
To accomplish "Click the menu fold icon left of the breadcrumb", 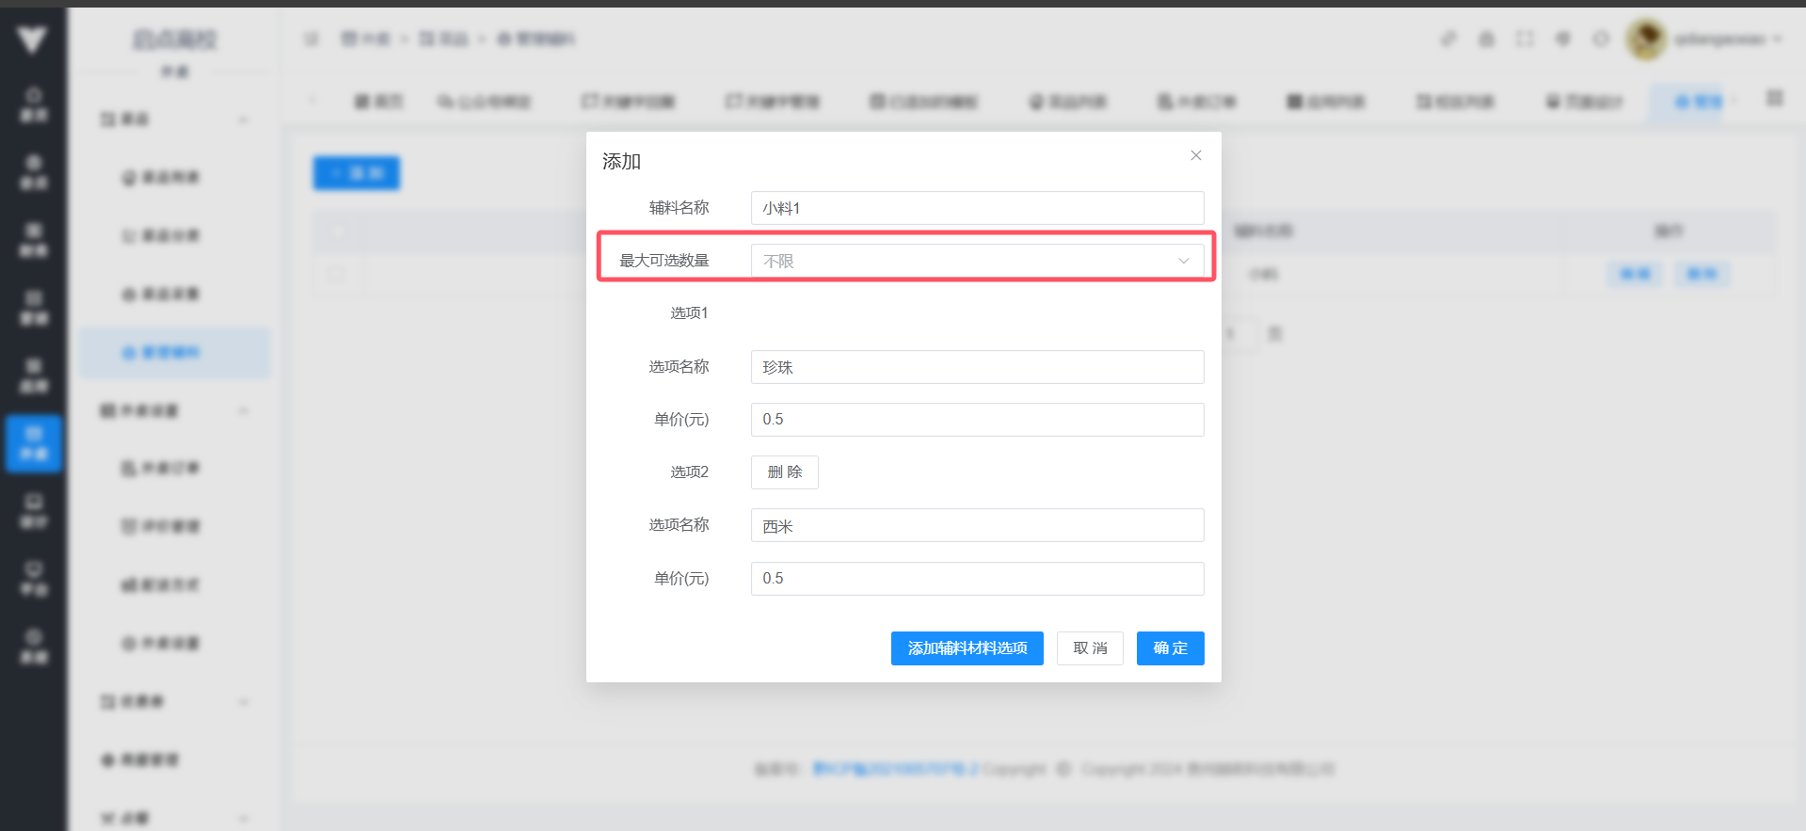I will [312, 39].
